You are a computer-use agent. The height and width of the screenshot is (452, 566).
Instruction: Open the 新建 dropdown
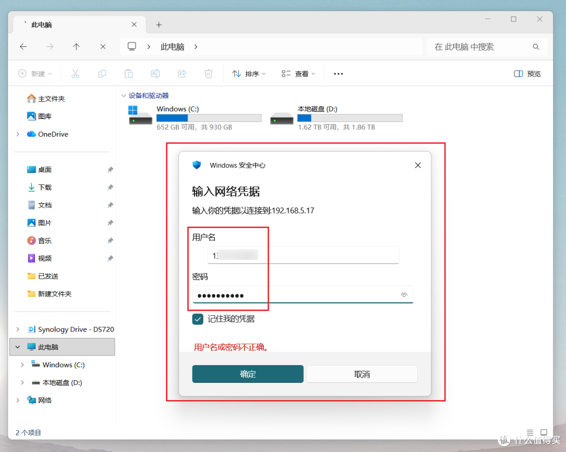coord(35,74)
